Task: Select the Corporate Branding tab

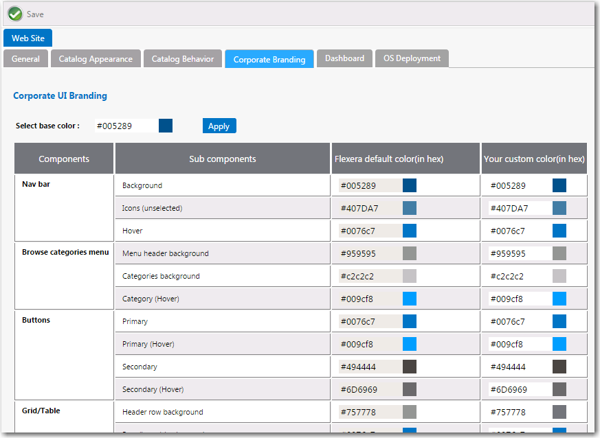Action: pos(269,58)
